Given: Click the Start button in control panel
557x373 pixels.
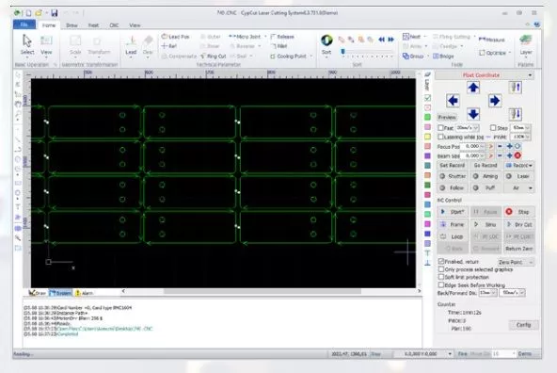Looking at the screenshot, I should click(x=453, y=212).
